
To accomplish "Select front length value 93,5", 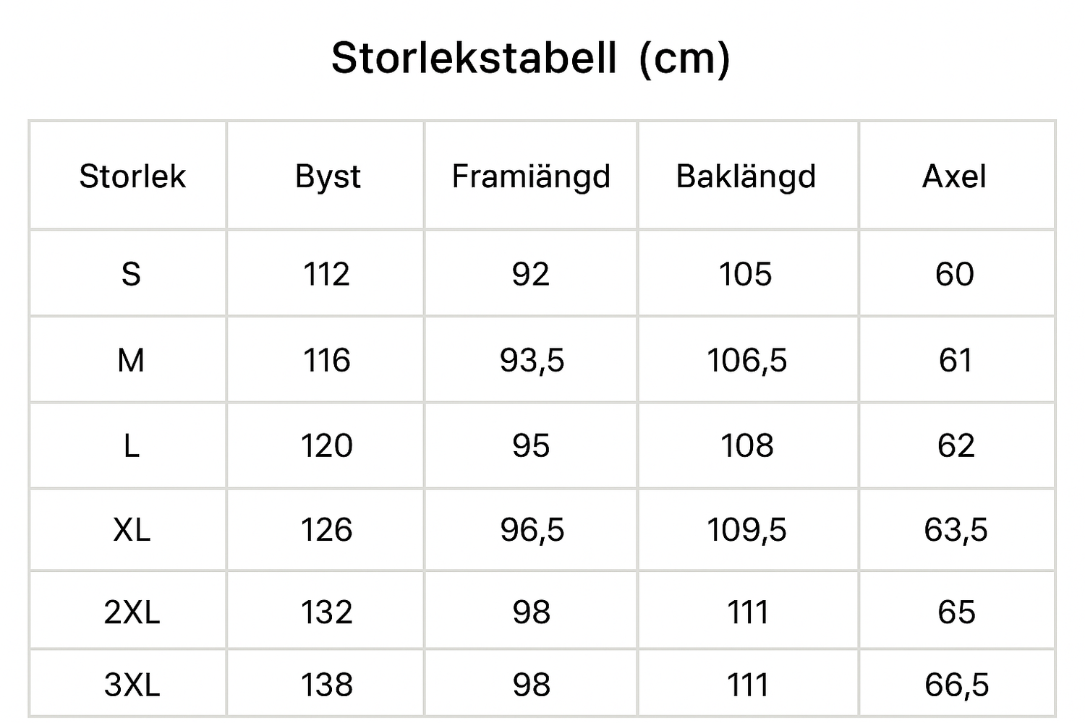I will (532, 361).
